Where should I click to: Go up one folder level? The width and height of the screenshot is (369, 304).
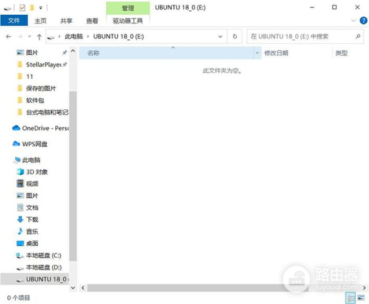(39, 37)
